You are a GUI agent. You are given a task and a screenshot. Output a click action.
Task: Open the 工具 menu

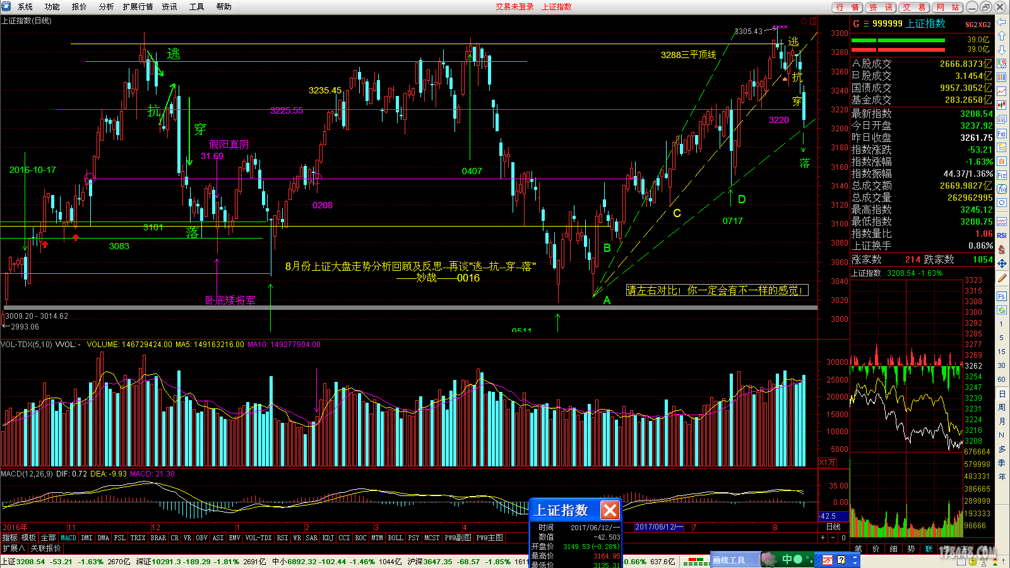point(197,7)
